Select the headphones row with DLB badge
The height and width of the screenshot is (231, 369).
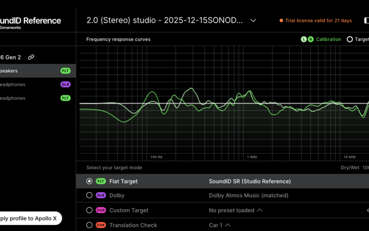point(38,85)
